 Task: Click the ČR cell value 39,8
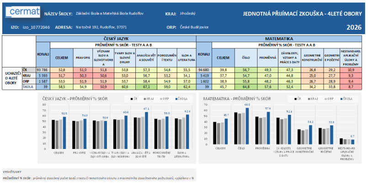click(223, 70)
